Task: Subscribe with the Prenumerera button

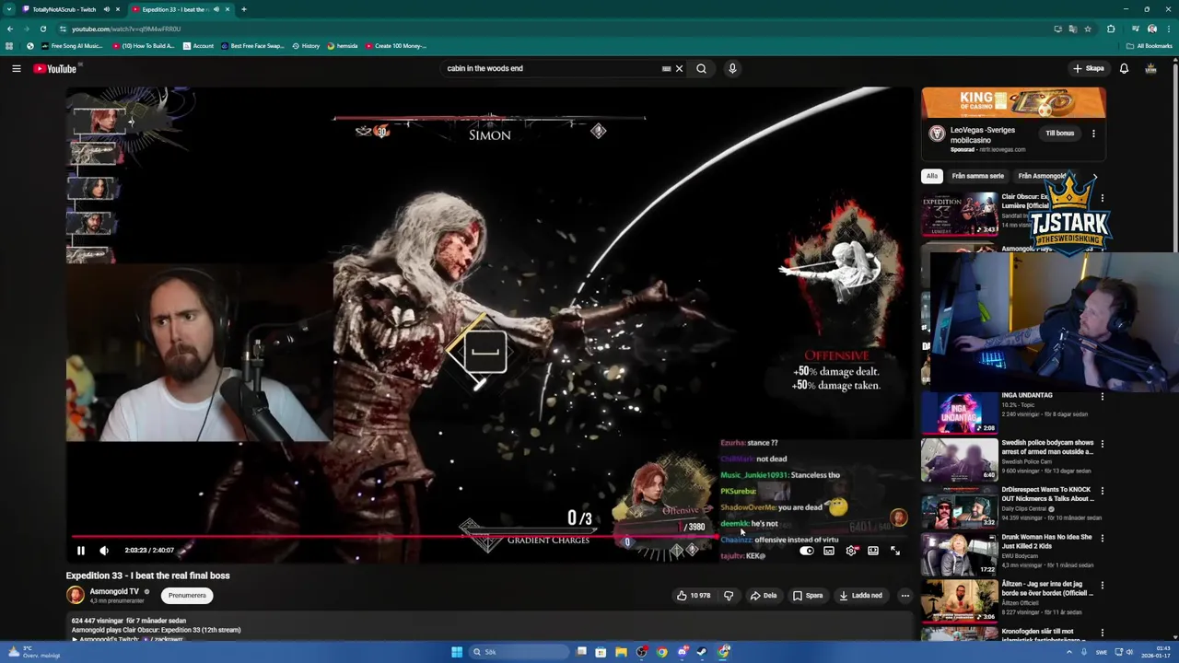Action: pos(187,596)
